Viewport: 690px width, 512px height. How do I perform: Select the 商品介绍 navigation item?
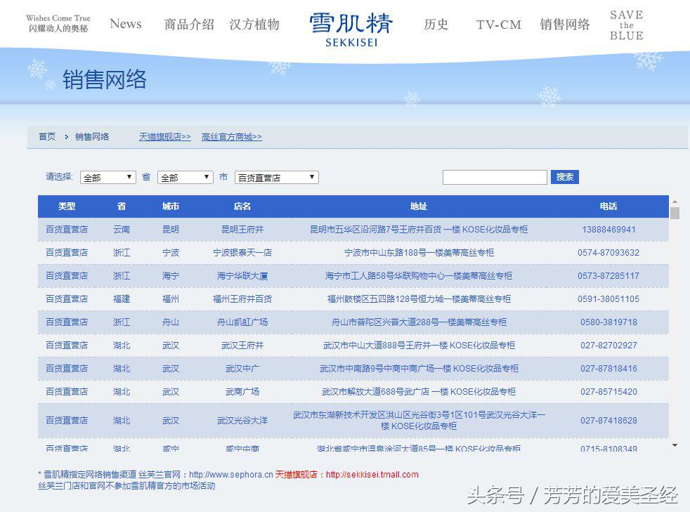click(186, 24)
